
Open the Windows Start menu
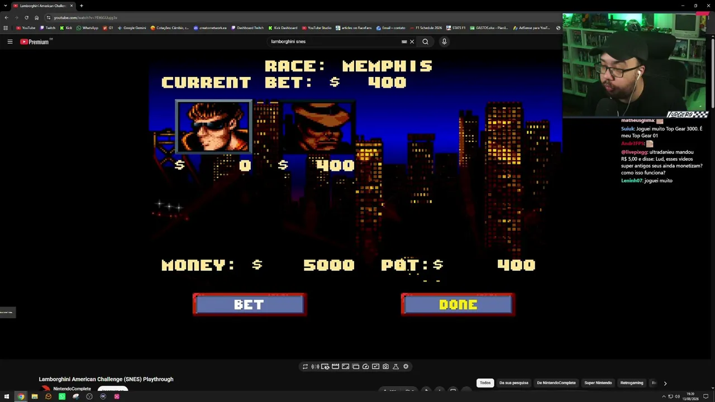pyautogui.click(x=7, y=396)
